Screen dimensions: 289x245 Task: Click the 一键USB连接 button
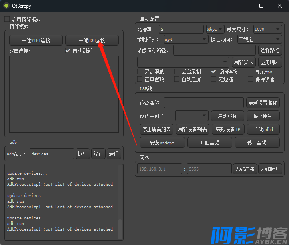tap(92, 40)
